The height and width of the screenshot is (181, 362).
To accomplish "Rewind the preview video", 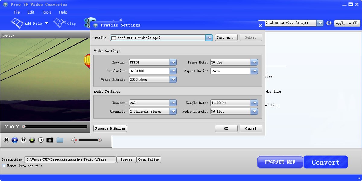I will click(x=6, y=140).
